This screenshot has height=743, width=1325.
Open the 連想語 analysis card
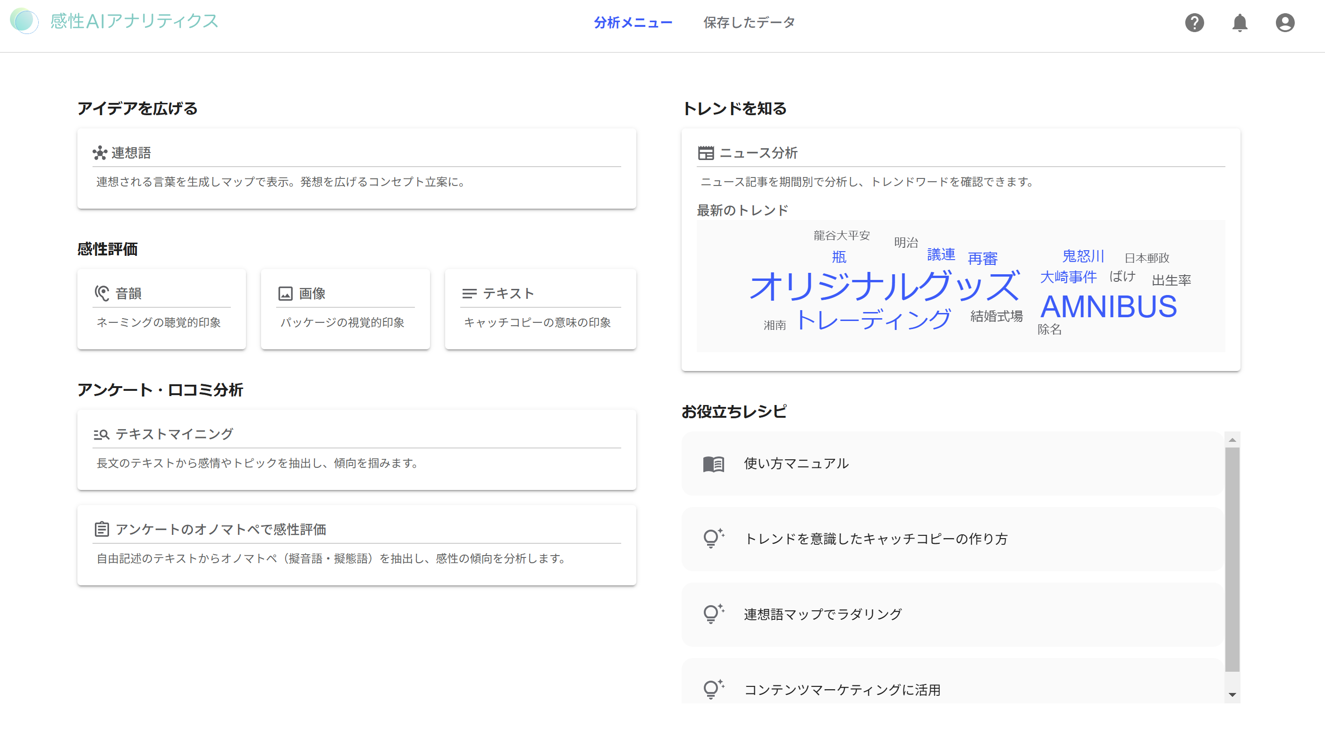356,169
